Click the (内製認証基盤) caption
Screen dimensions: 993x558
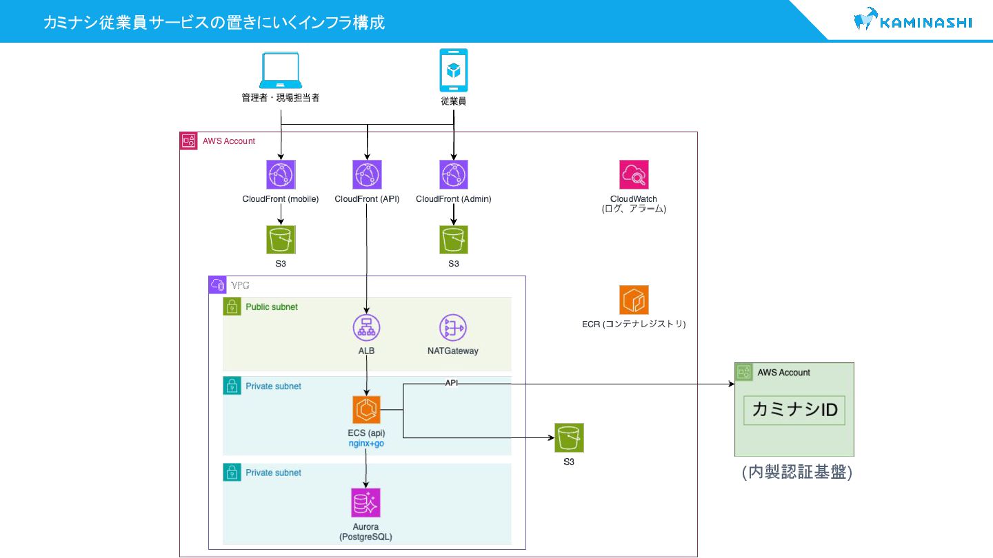click(797, 472)
